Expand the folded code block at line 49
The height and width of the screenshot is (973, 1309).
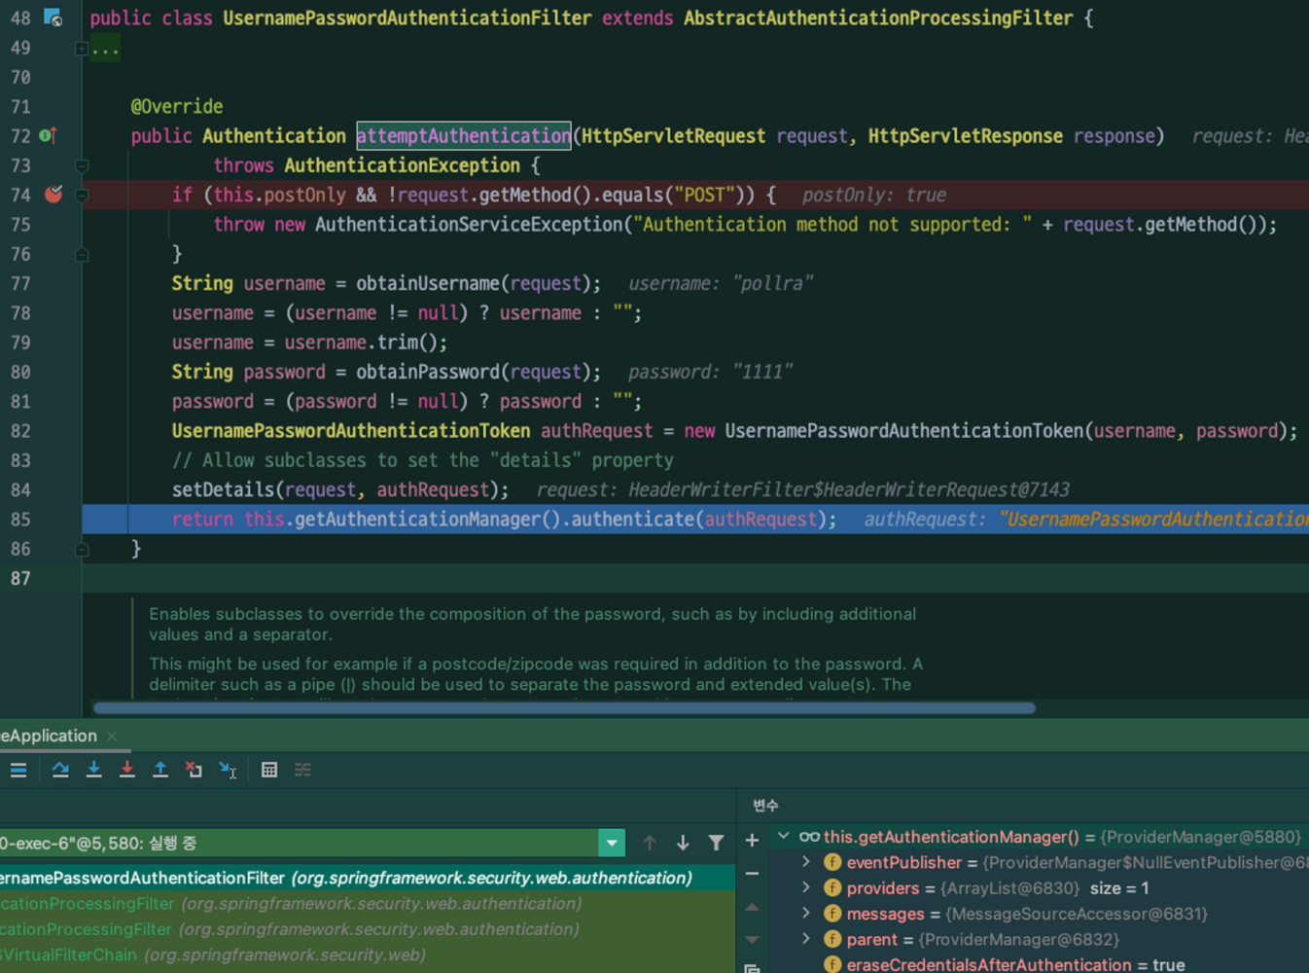click(x=83, y=48)
